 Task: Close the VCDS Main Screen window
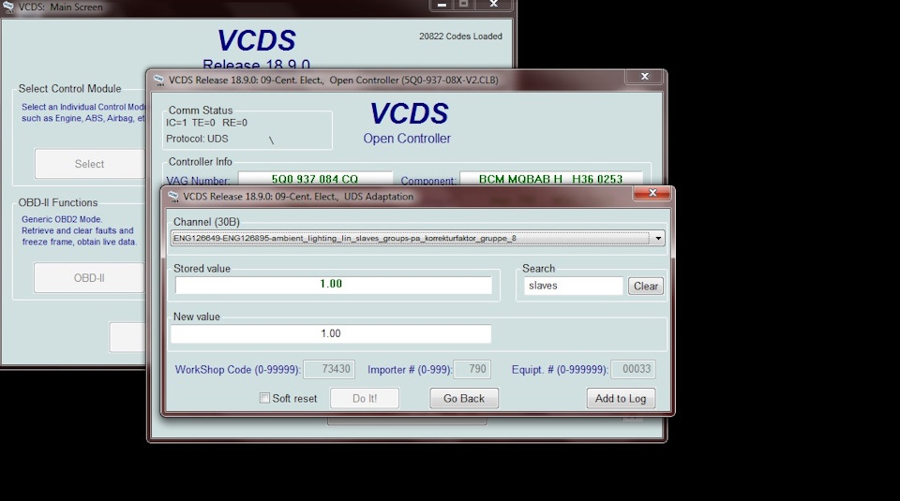[494, 4]
